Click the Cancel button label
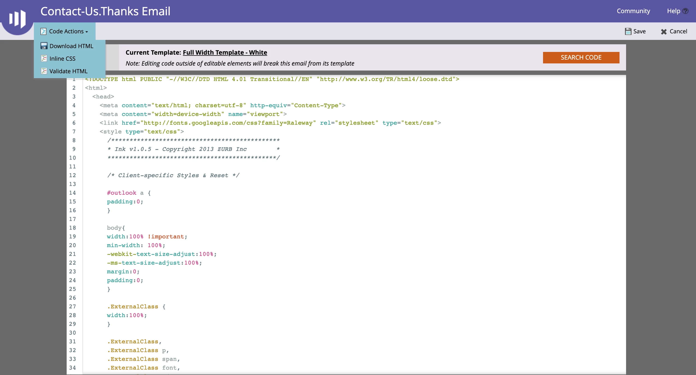The width and height of the screenshot is (696, 375). 678,31
